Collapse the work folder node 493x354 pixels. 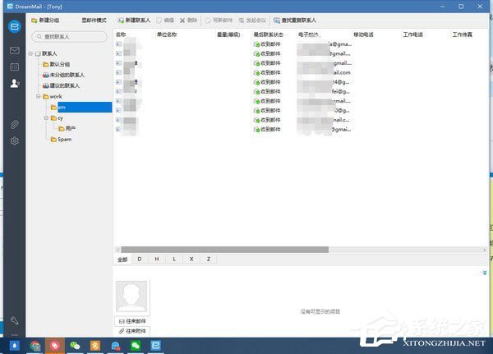[39, 97]
